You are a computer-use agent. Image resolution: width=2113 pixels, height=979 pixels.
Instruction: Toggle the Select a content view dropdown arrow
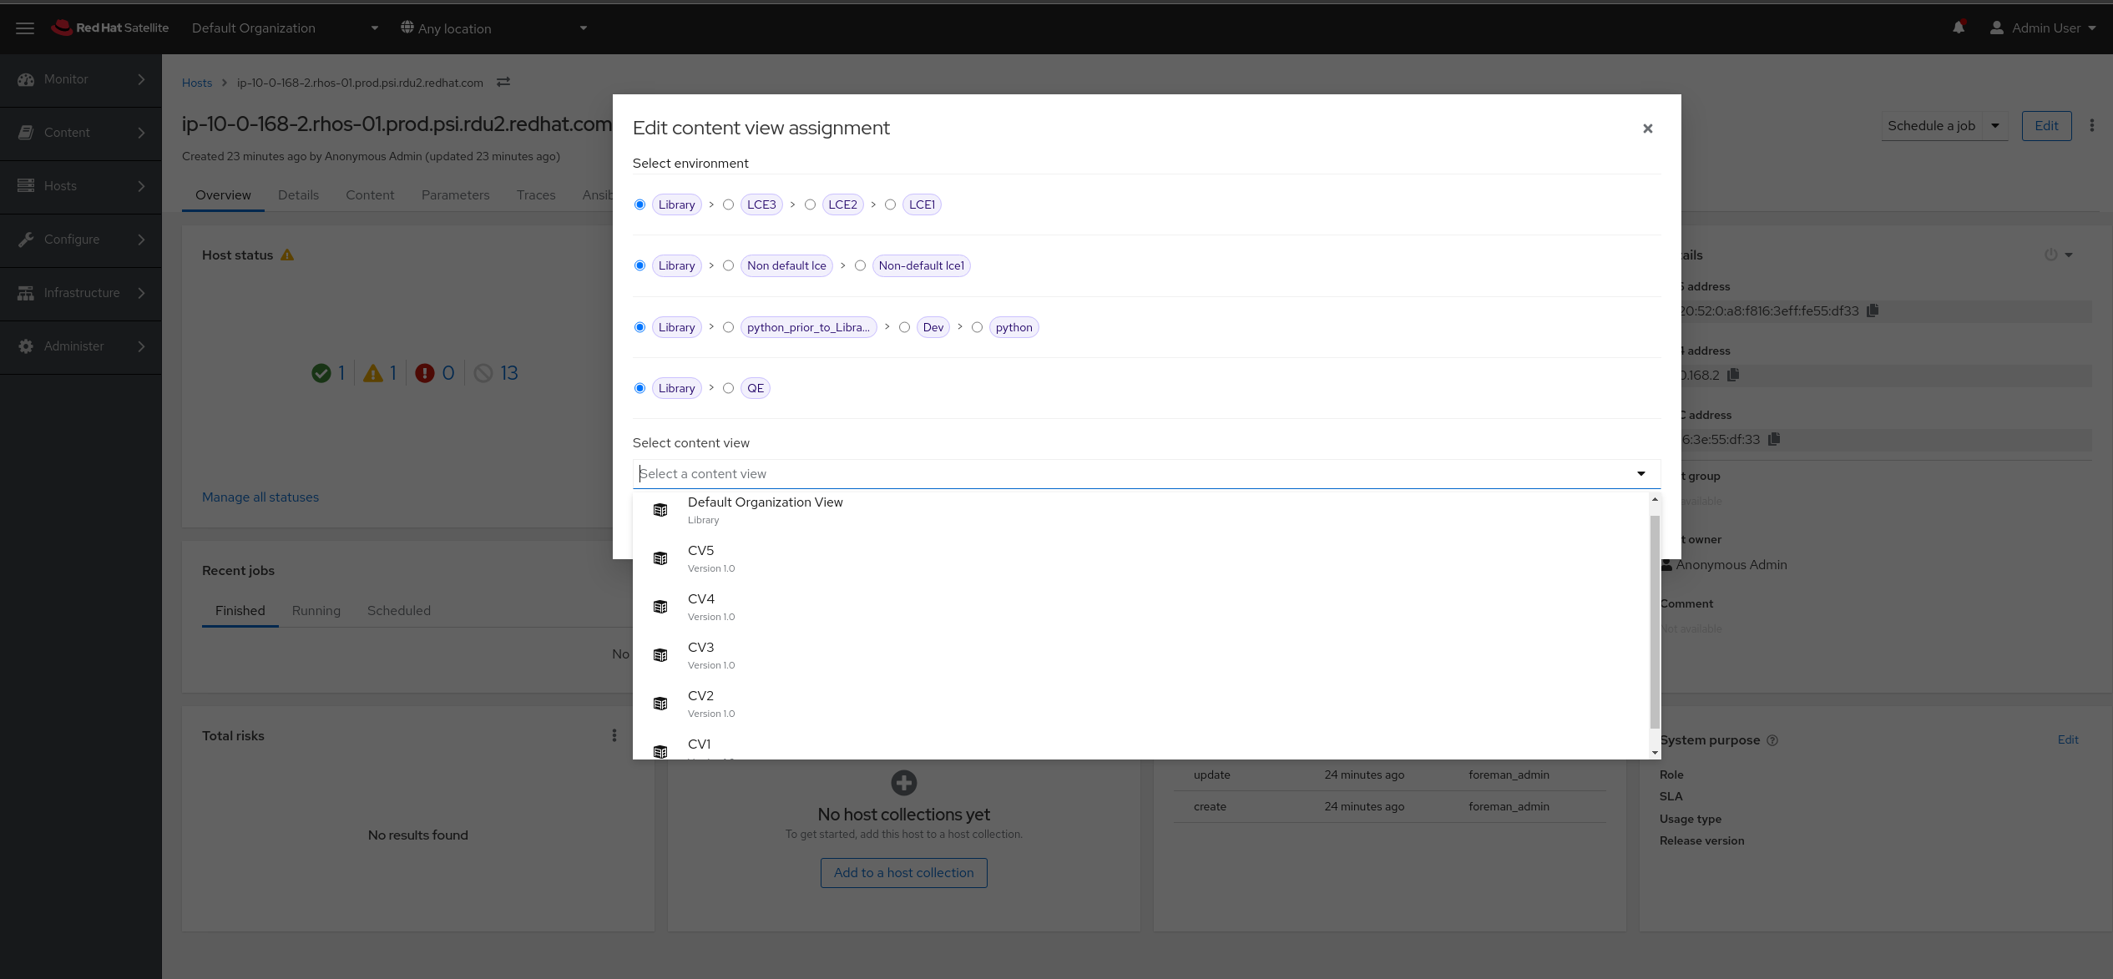[x=1640, y=474]
